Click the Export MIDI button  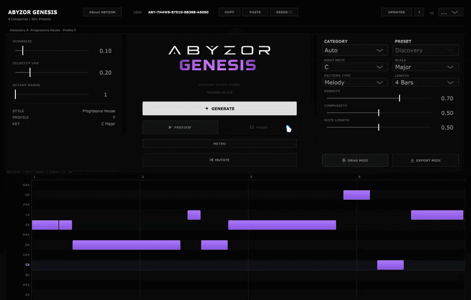click(x=426, y=160)
